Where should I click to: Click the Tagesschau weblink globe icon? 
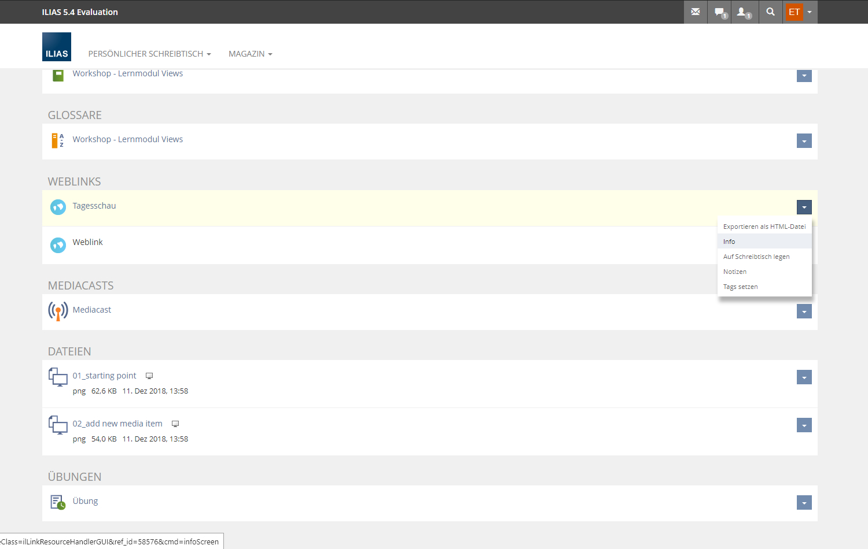coord(58,207)
